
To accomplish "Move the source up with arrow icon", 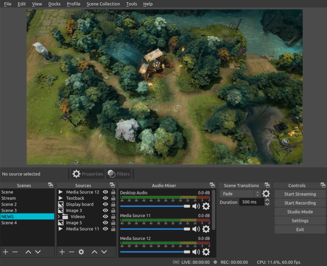I will [x=94, y=252].
